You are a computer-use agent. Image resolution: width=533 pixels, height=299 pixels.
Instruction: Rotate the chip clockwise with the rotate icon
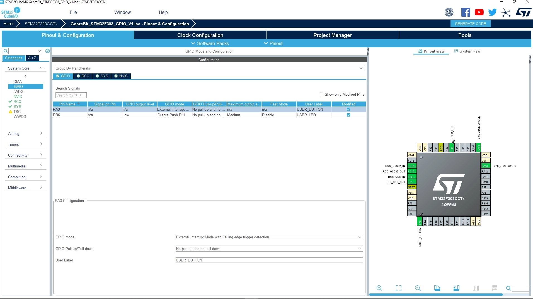tap(437, 288)
